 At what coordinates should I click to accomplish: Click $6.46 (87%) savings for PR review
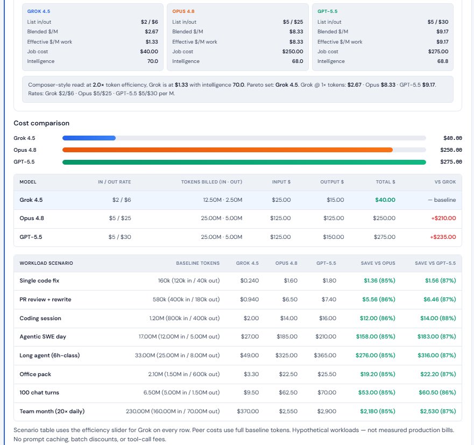click(440, 299)
